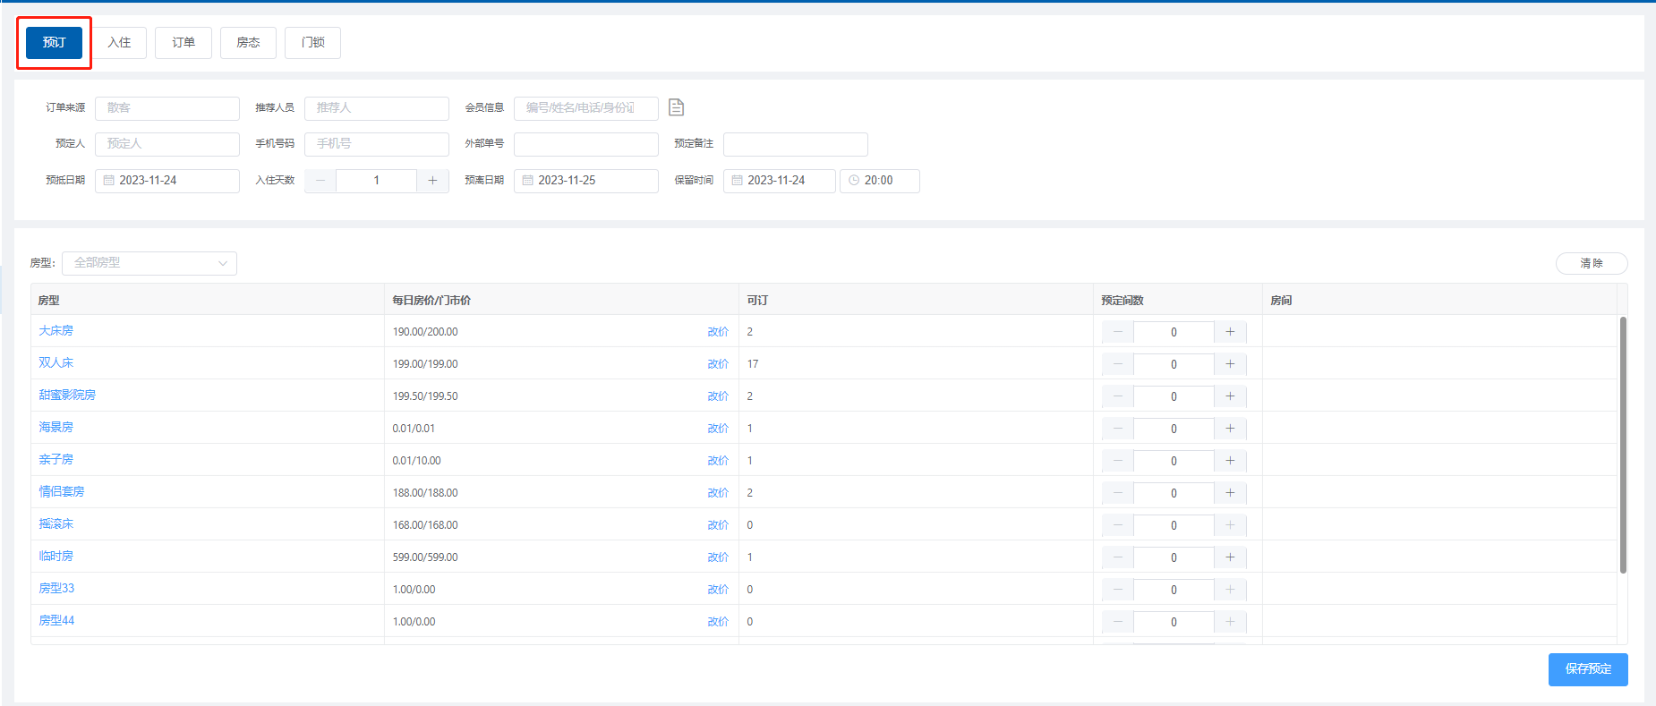Increase 入住天数 with plus button
1656x706 pixels.
click(x=432, y=181)
